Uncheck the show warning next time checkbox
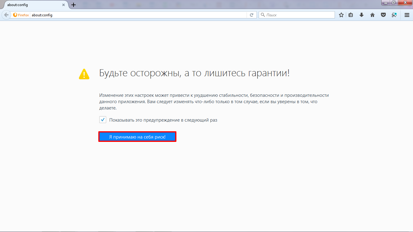The image size is (413, 232). pyautogui.click(x=103, y=120)
